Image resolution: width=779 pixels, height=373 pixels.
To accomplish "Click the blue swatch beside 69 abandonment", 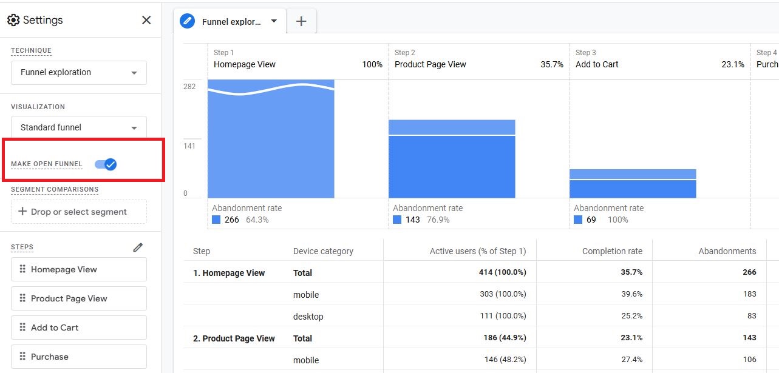I will [x=578, y=220].
